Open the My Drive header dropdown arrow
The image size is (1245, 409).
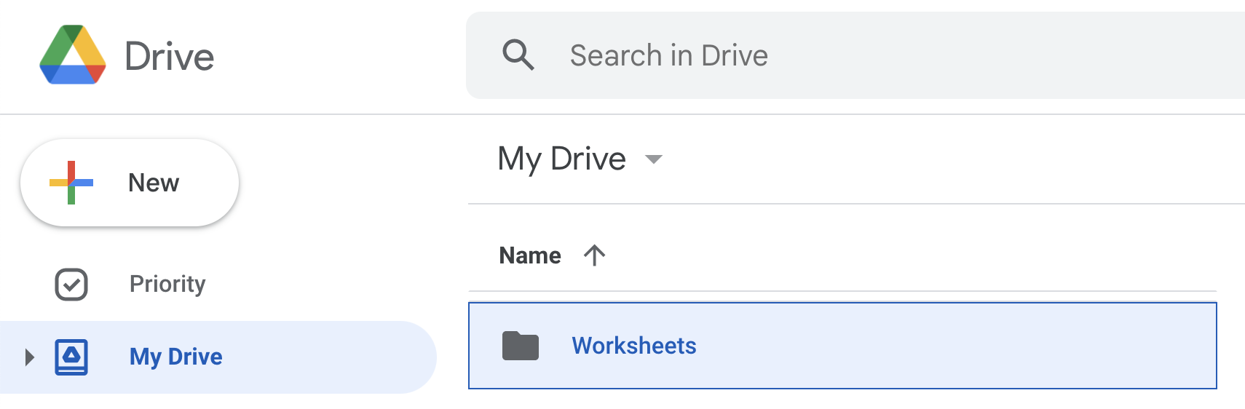[x=654, y=159]
